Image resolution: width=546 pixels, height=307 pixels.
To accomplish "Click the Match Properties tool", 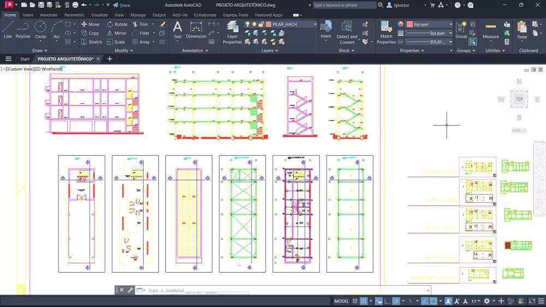I will [x=386, y=32].
